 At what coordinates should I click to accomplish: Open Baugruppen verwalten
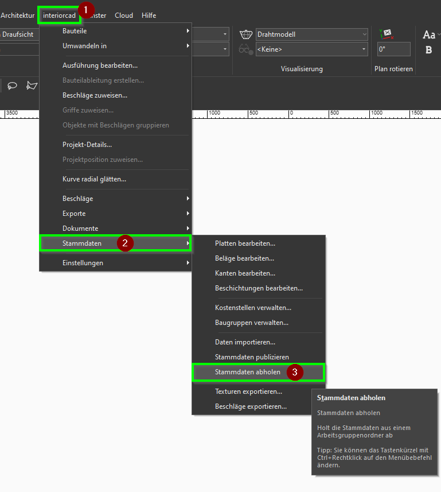(259, 323)
